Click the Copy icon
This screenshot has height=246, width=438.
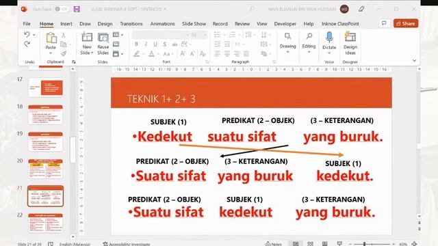click(x=64, y=44)
